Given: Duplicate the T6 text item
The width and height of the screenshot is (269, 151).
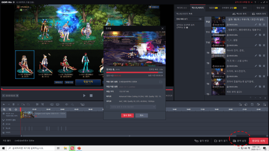Looking at the screenshot, I should 260,87.
